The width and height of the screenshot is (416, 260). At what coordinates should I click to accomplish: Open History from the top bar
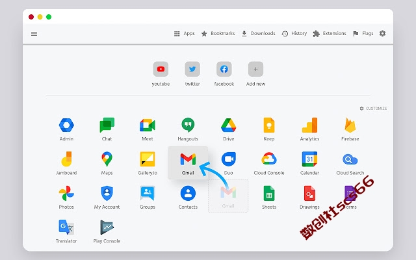tap(294, 33)
